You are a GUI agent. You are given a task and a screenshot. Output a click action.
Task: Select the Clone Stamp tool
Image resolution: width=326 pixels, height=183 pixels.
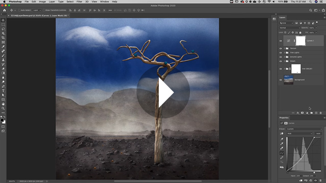point(3,60)
